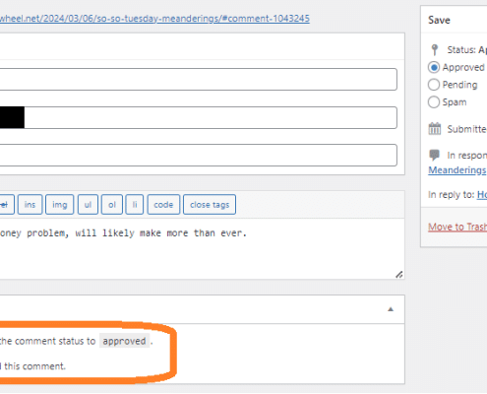Click the Submitted calendar icon
This screenshot has height=394, width=487.
point(435,128)
